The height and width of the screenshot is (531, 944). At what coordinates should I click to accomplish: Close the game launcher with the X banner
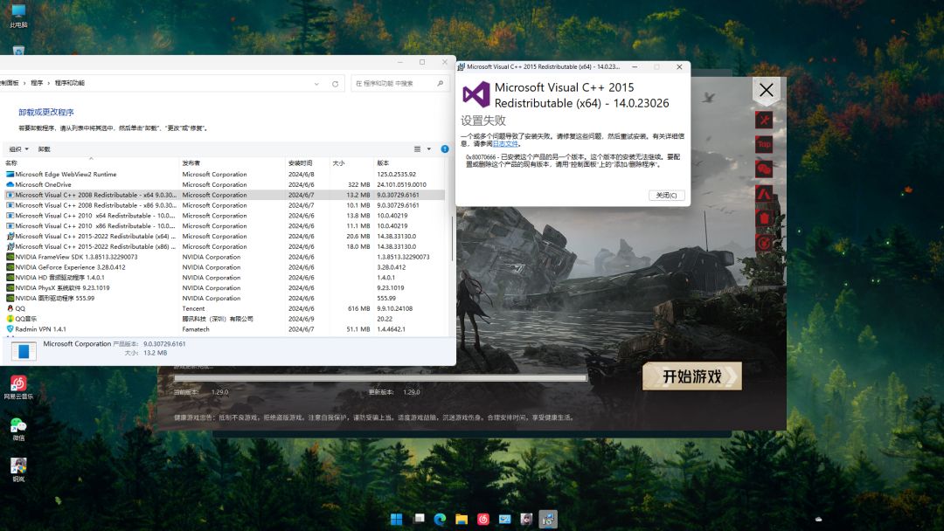click(767, 90)
